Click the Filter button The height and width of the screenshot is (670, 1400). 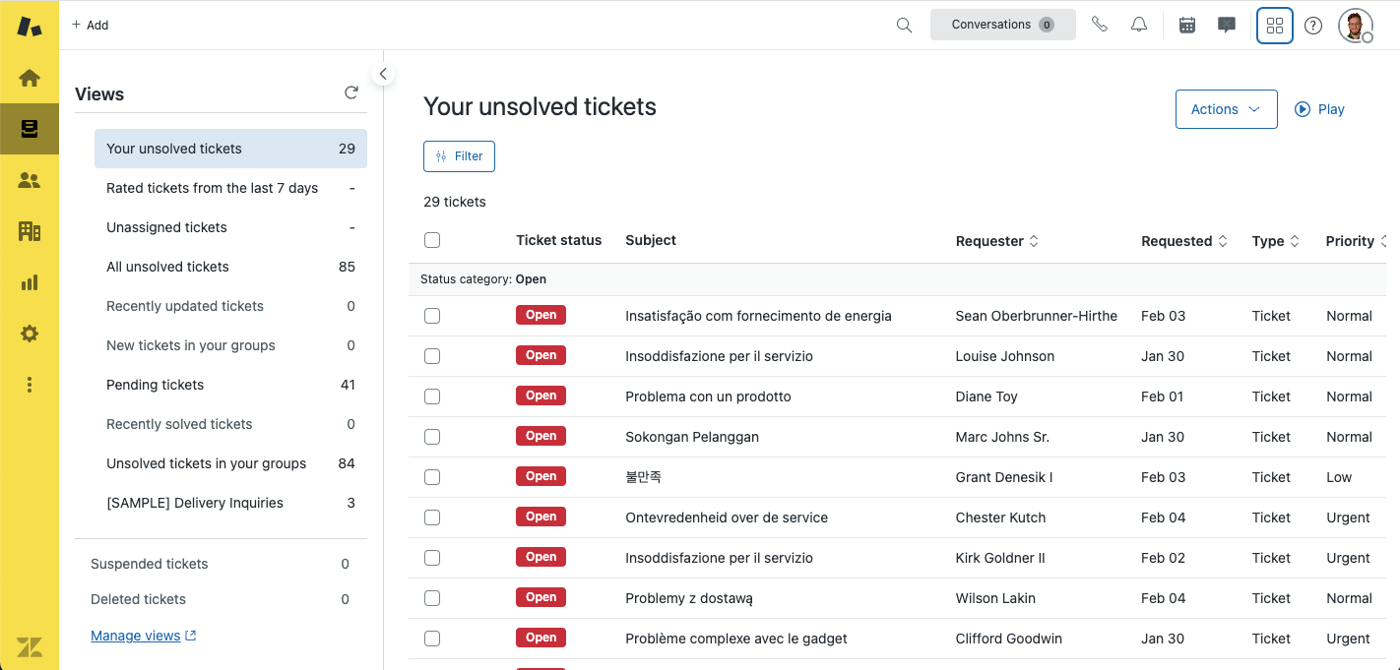(x=459, y=156)
